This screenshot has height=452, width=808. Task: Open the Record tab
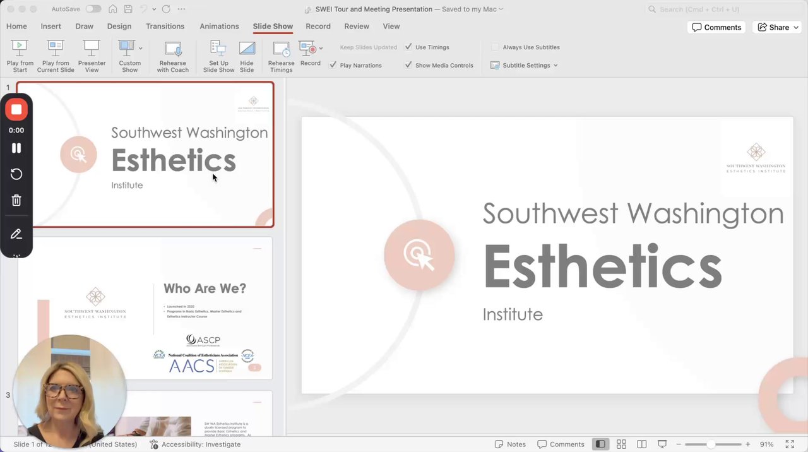coord(318,27)
